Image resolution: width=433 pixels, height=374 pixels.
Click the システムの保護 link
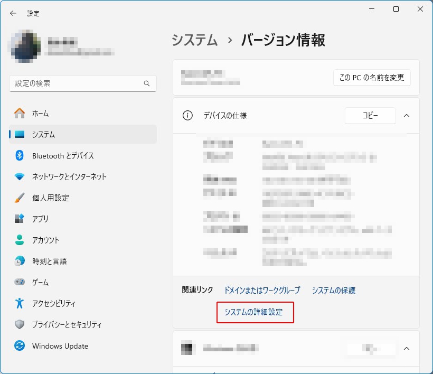pos(333,290)
